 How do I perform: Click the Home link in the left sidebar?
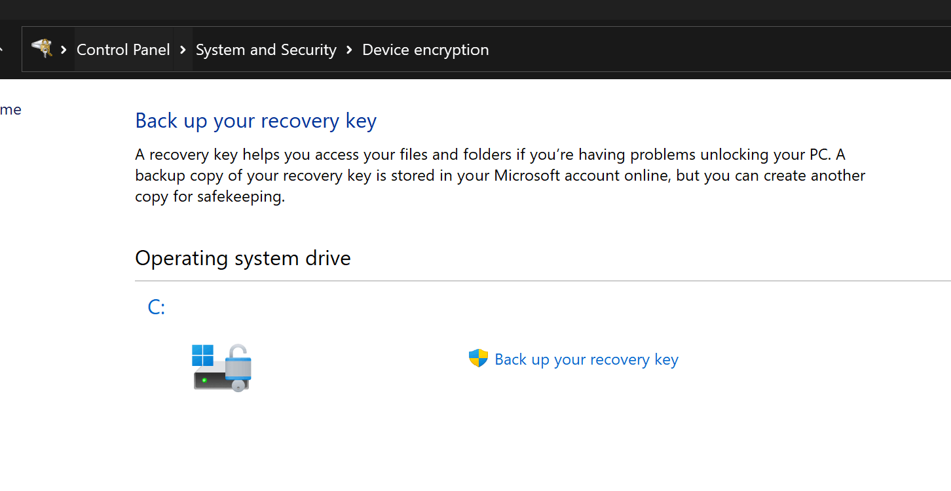[x=10, y=109]
